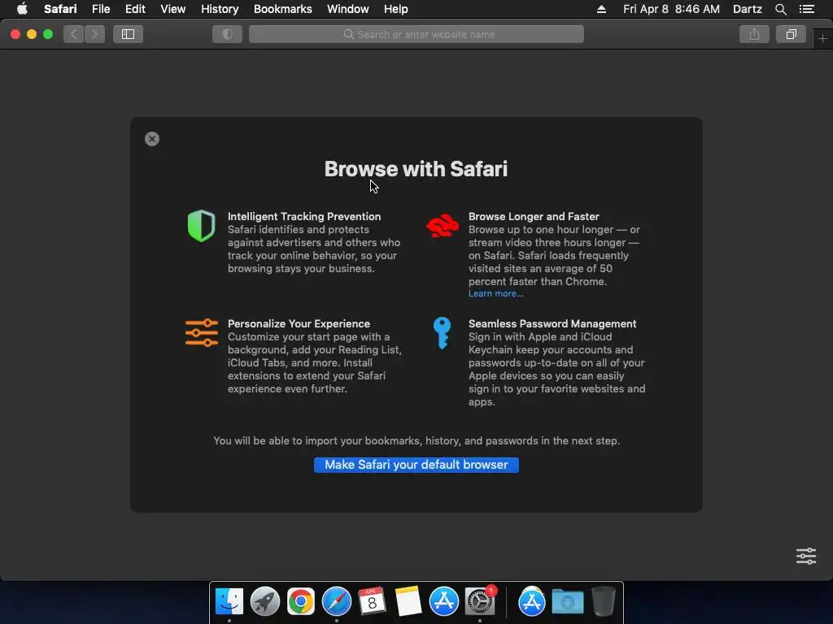The height and width of the screenshot is (624, 833).
Task: Add a new tab with plus button
Action: pos(822,39)
